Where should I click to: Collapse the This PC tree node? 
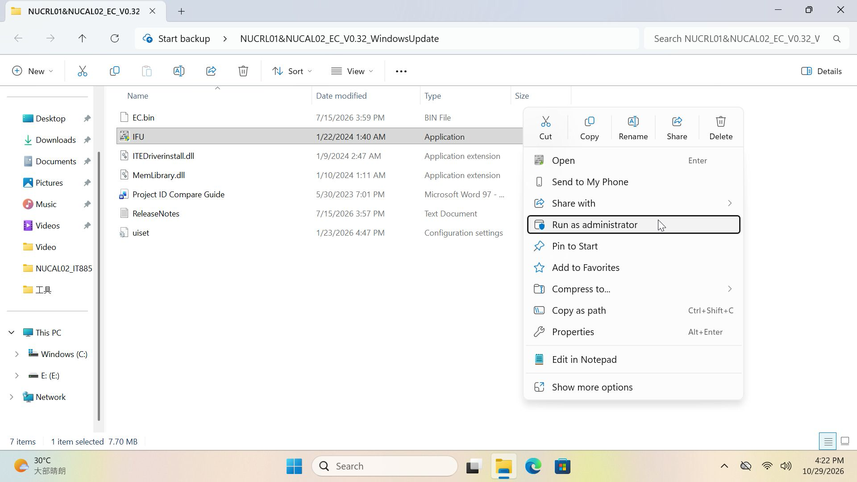pyautogui.click(x=12, y=332)
